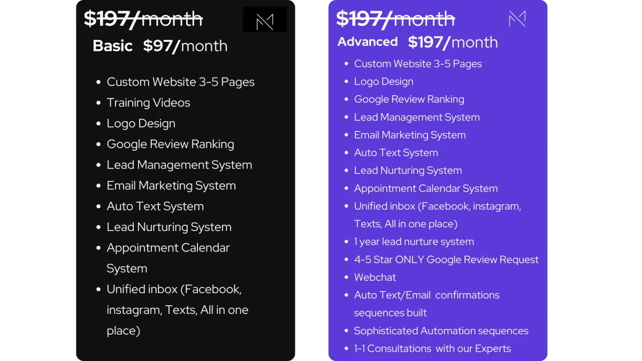Select Auto Text System on Basic card
642x361 pixels.
click(155, 206)
